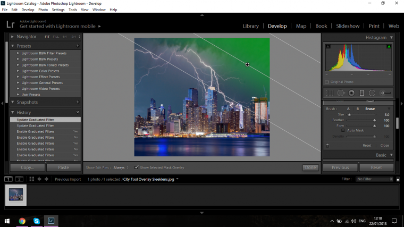The height and width of the screenshot is (227, 404).
Task: Select top Update Graduated Filter history step
Action: click(x=45, y=120)
